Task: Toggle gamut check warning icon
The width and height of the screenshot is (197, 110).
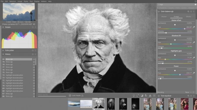Action: pos(150,95)
